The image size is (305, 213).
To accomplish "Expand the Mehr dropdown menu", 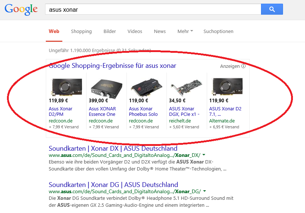I will click(x=185, y=31).
